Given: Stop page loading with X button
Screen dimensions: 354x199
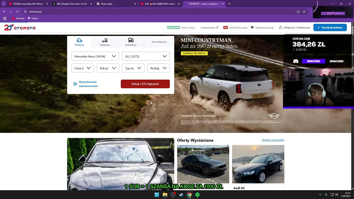Looking at the screenshot, I should tap(17, 12).
